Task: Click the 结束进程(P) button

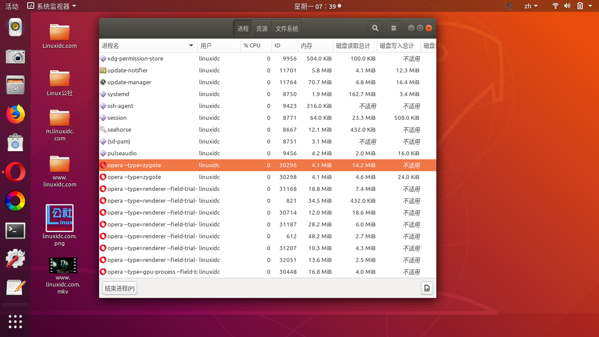Action: coord(120,288)
